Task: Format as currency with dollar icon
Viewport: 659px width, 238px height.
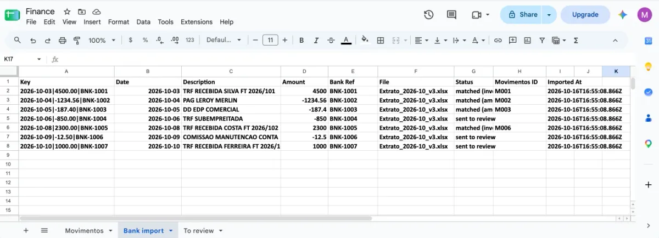Action: coord(130,40)
